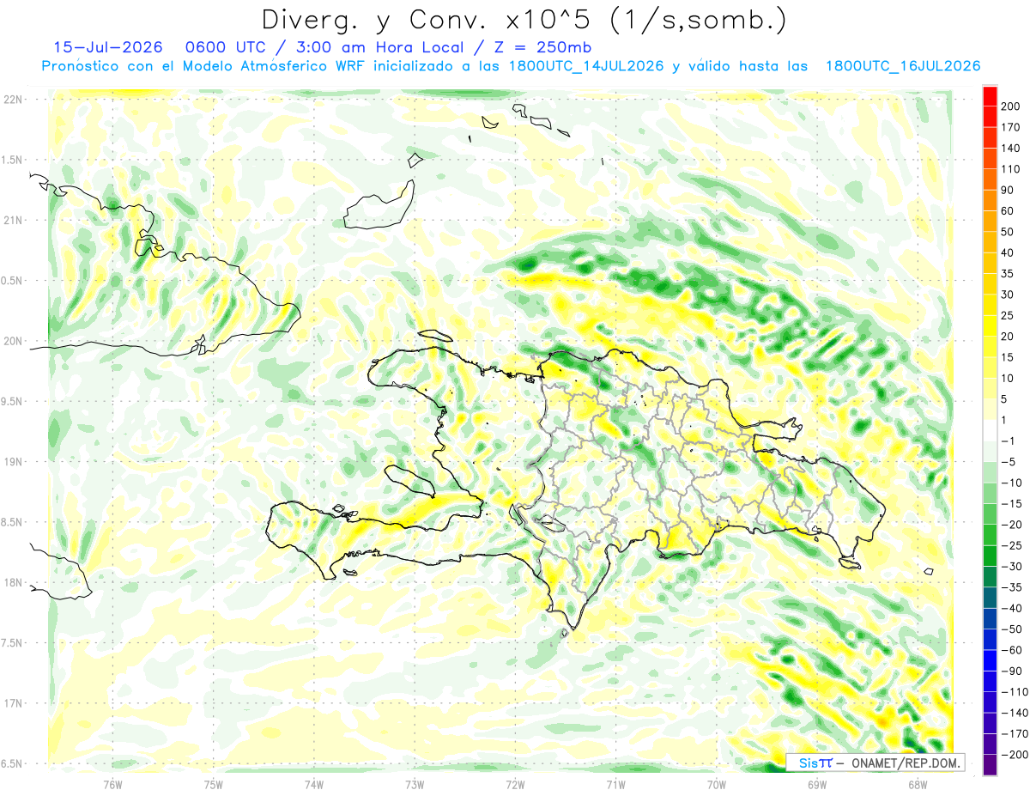Click the "Pronóstico con el Modelo Atmósferico WRF" text

[205, 66]
